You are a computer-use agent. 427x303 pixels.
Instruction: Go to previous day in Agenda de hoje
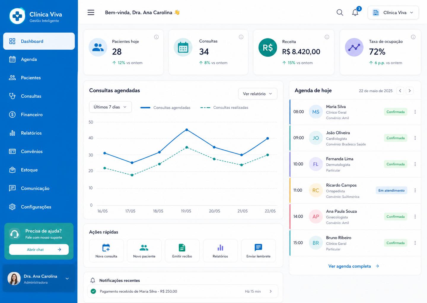[400, 91]
